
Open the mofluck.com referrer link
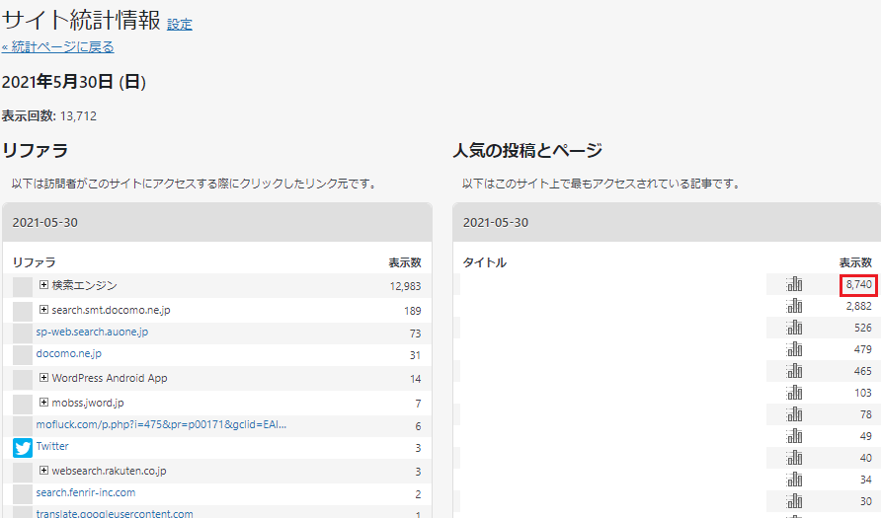point(161,424)
